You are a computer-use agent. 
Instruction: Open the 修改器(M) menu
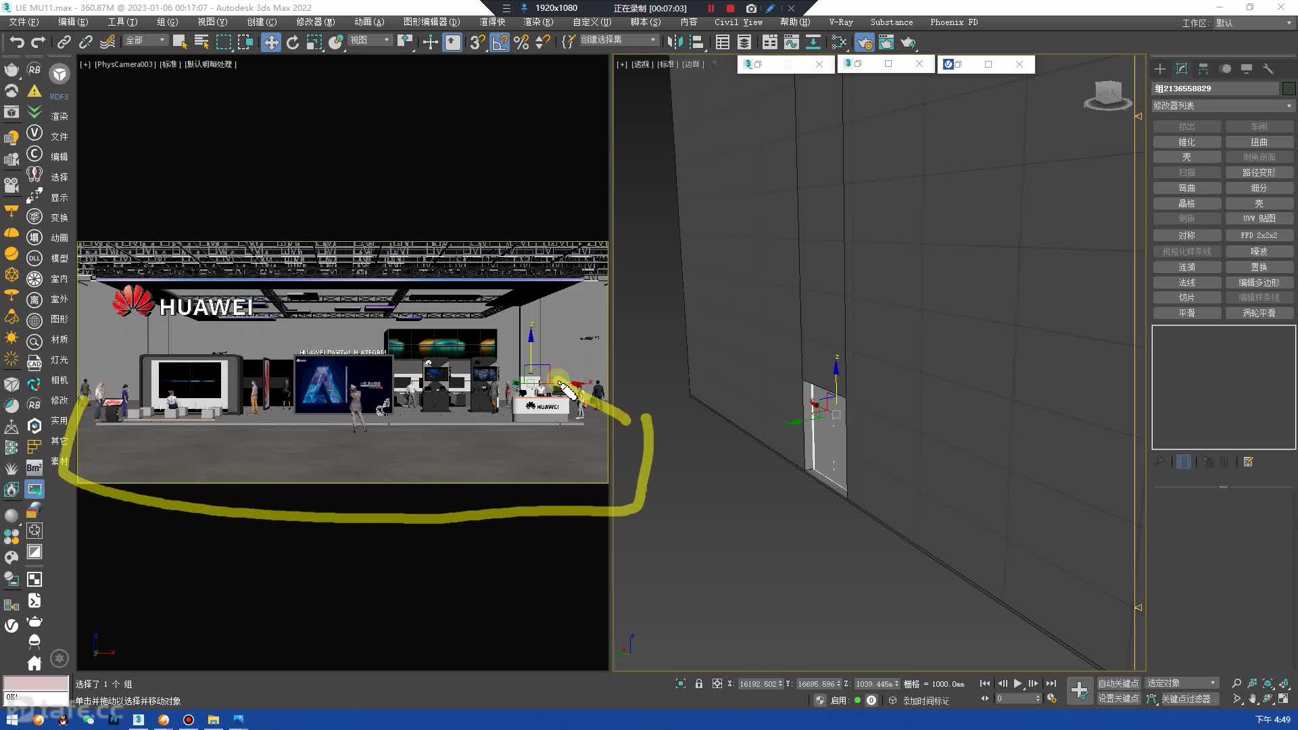pyautogui.click(x=315, y=22)
